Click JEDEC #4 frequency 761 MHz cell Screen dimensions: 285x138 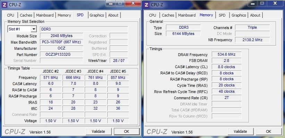point(95,77)
